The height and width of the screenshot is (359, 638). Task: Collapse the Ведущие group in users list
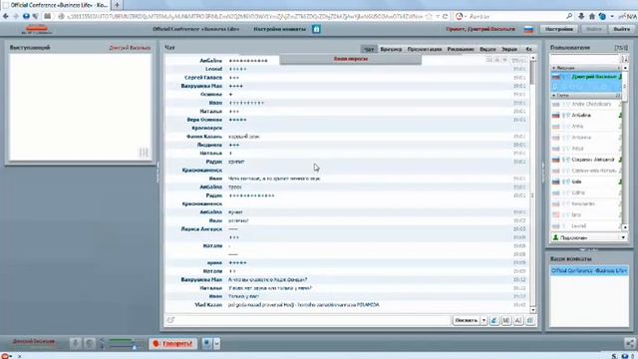(554, 68)
